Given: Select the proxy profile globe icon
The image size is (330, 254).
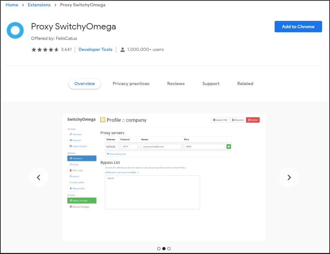Looking at the screenshot, I should point(71,164).
